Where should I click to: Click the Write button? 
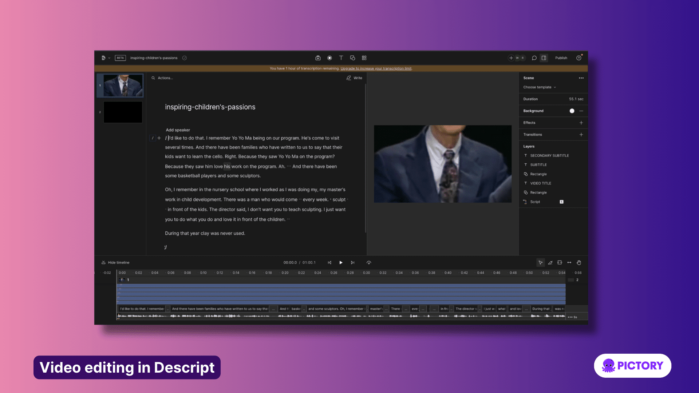point(354,78)
